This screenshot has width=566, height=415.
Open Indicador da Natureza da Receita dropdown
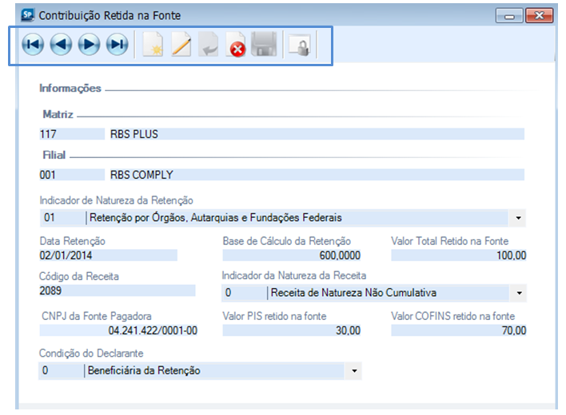(519, 293)
